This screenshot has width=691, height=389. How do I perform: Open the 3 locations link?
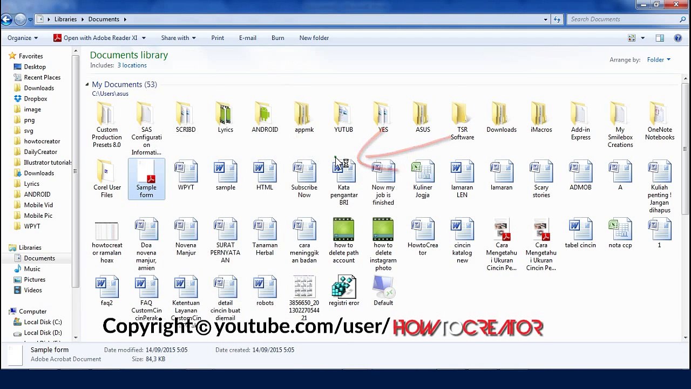[132, 65]
